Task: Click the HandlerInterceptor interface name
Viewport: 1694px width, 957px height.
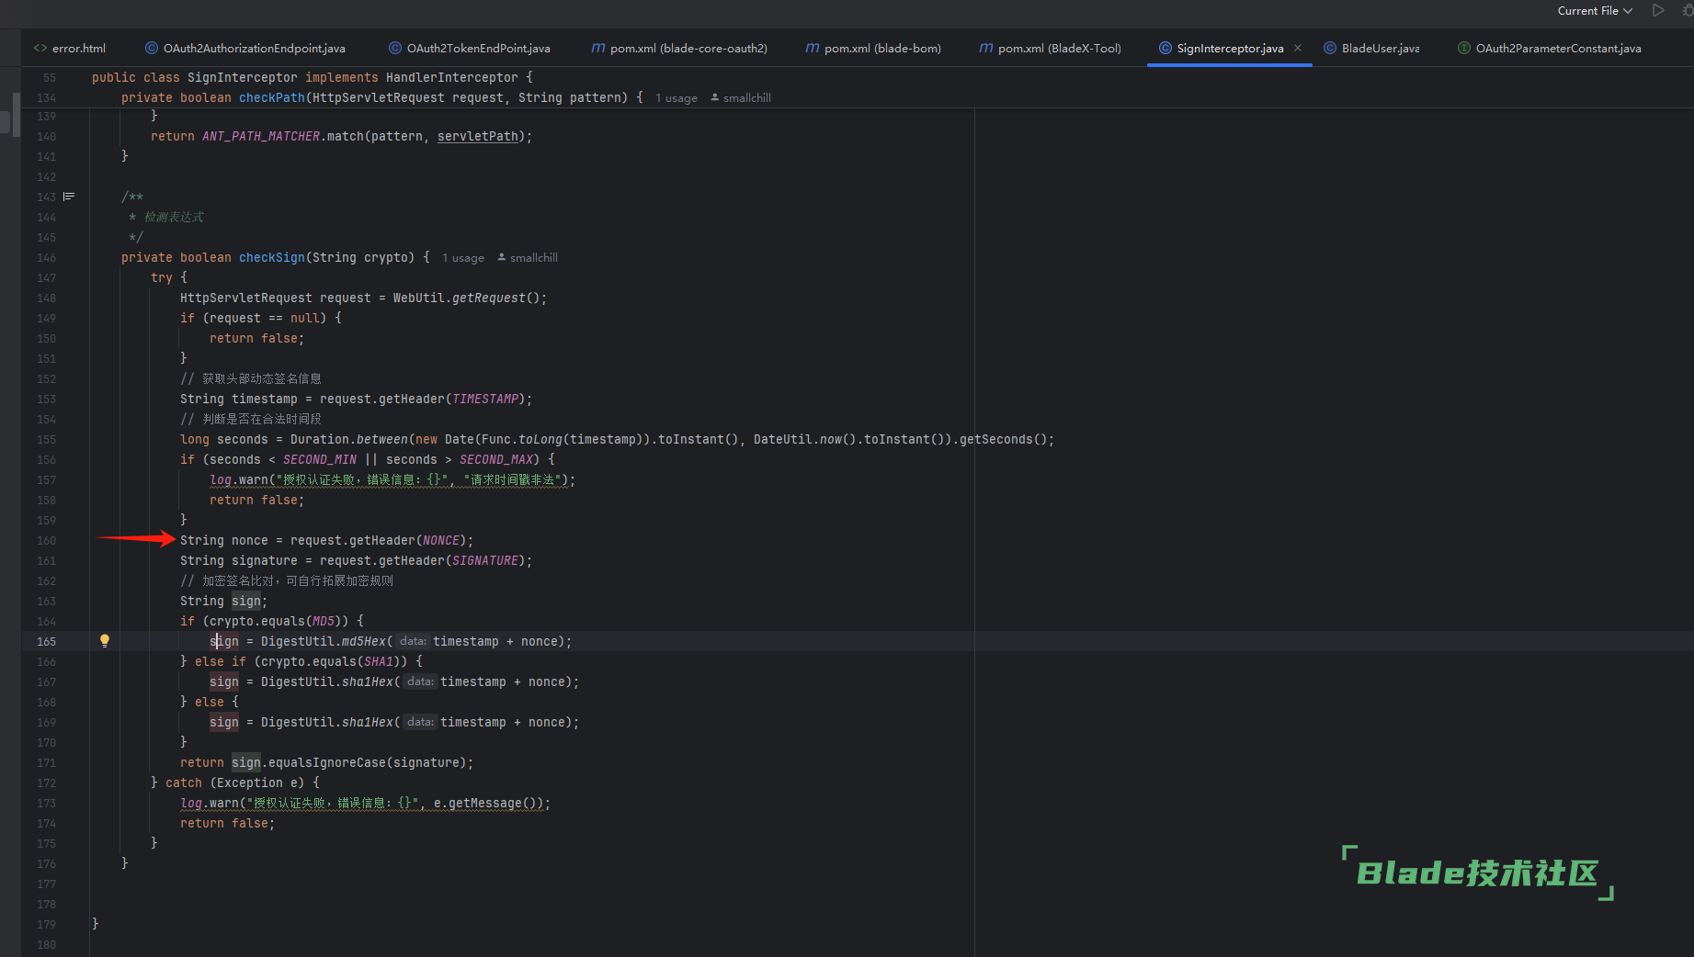Action: pyautogui.click(x=452, y=77)
